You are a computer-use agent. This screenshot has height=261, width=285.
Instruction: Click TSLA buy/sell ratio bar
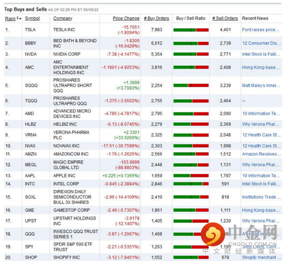point(191,30)
